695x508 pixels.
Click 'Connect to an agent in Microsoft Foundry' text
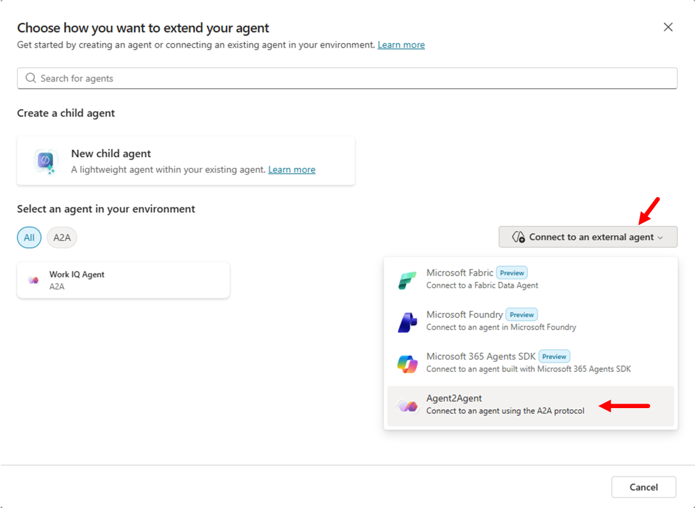click(501, 327)
